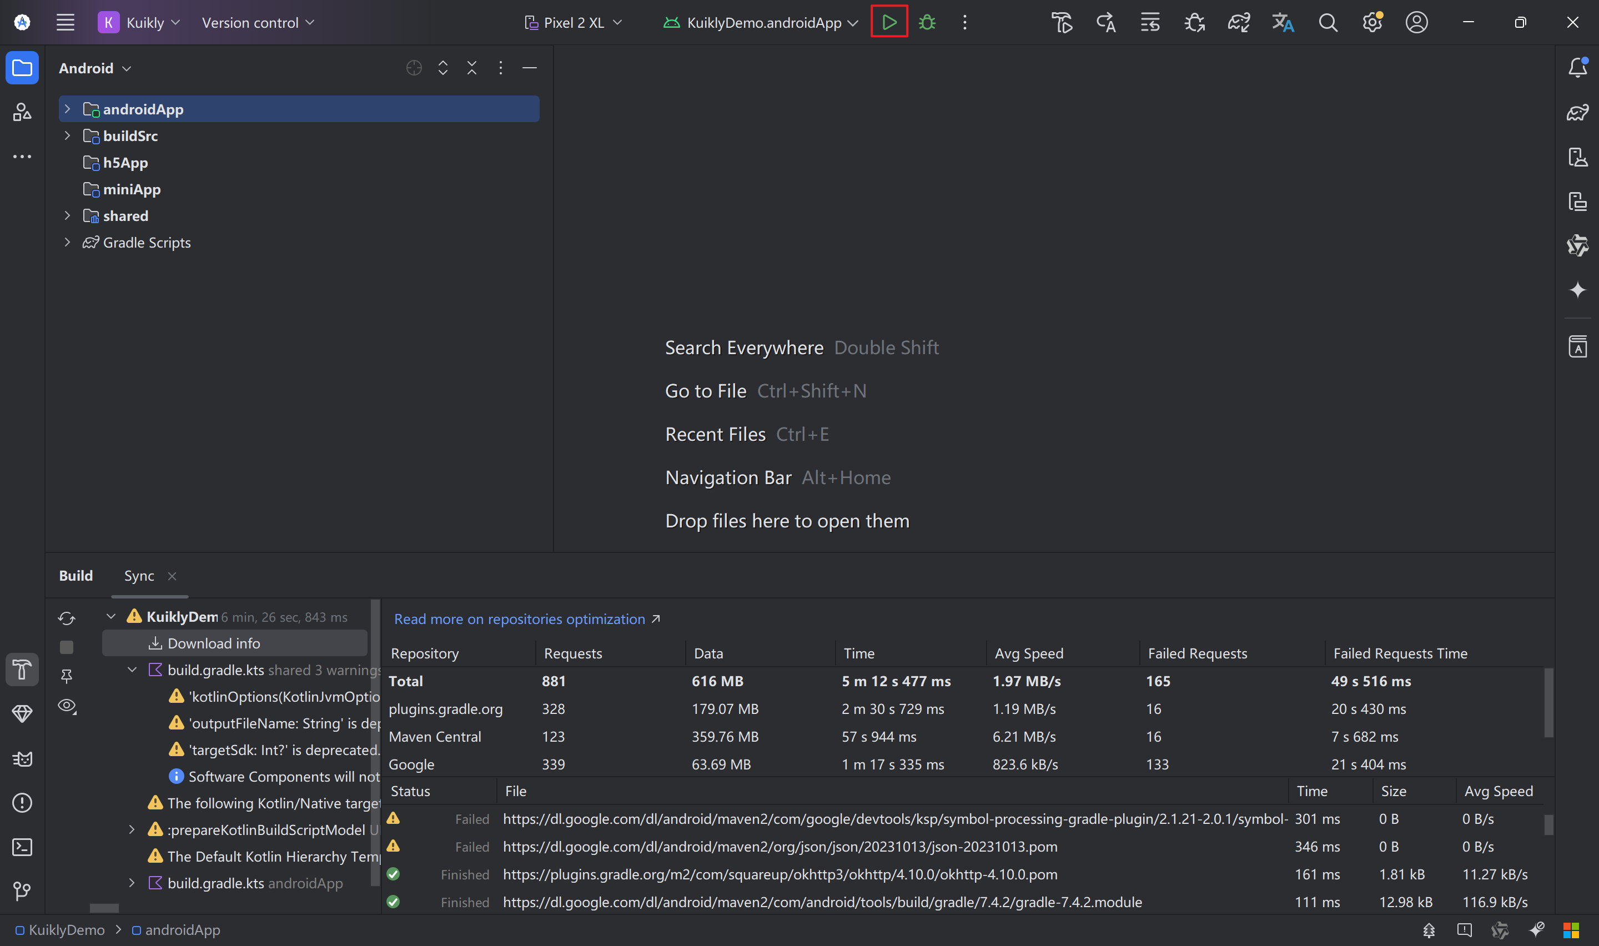Viewport: 1599px width, 946px height.
Task: Click the Select Opened File crosshair icon
Action: (414, 68)
